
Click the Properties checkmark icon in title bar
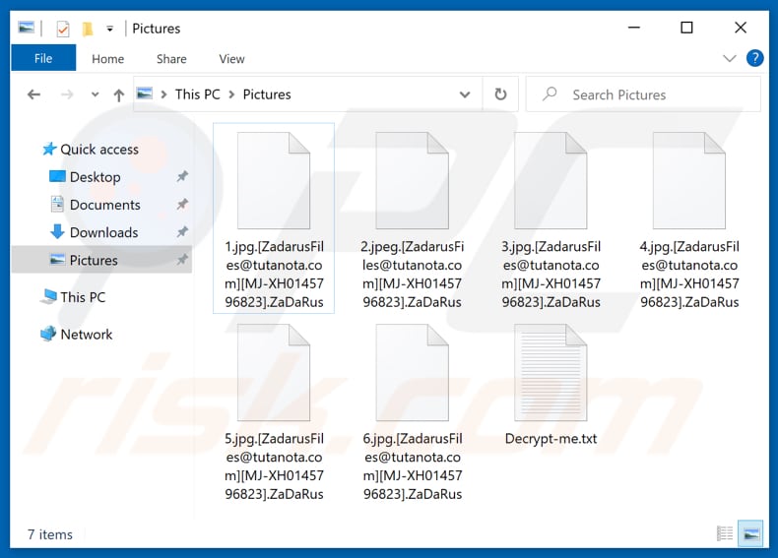click(x=62, y=29)
